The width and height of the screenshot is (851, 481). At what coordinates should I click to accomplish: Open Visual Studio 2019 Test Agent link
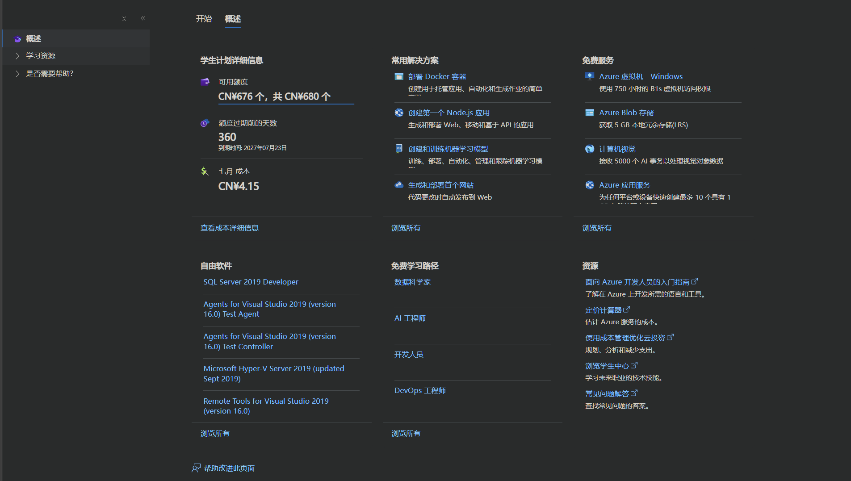(x=269, y=309)
